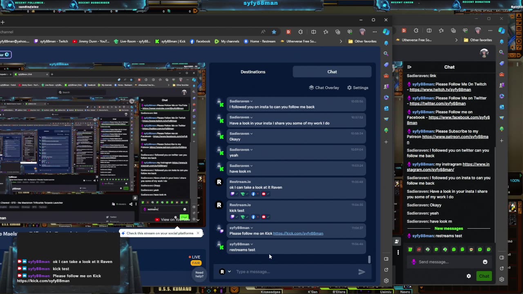Collapse the Kick chat panel icon
This screenshot has height=294, width=523.
[409, 67]
